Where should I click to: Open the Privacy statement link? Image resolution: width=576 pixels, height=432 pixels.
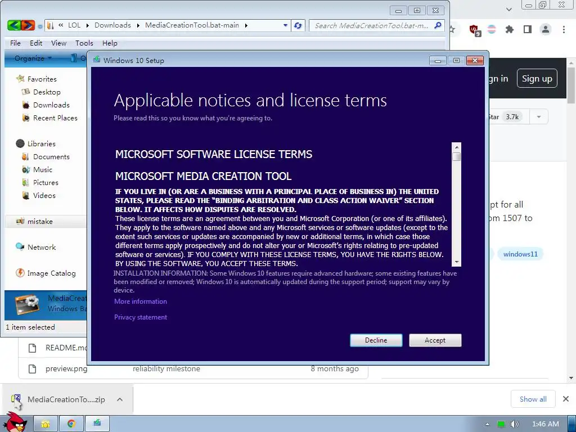(140, 317)
